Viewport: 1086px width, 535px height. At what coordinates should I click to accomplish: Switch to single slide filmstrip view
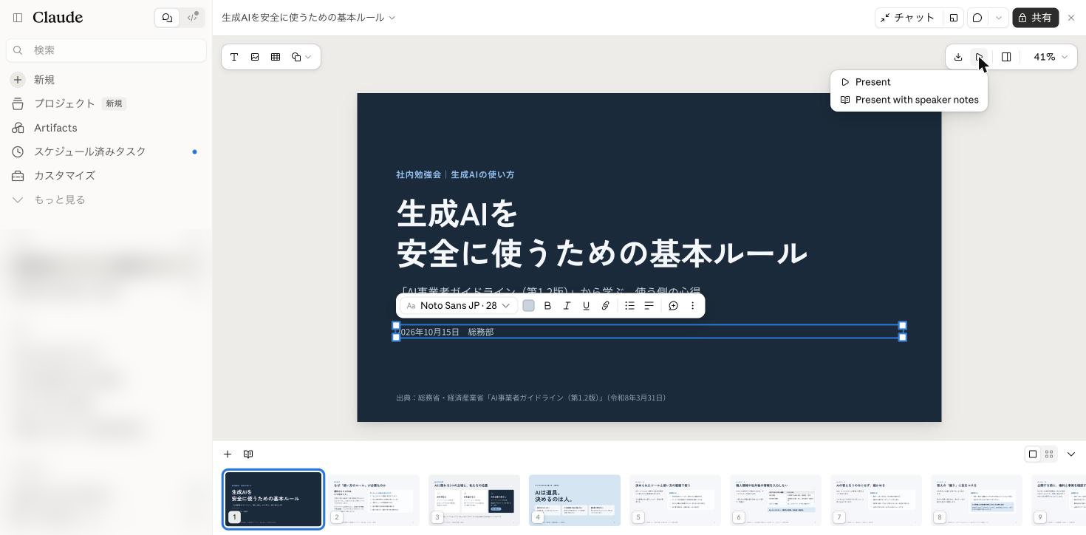[1033, 454]
